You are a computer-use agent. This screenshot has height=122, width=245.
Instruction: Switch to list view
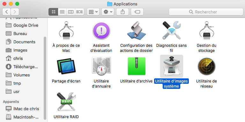[62, 12]
